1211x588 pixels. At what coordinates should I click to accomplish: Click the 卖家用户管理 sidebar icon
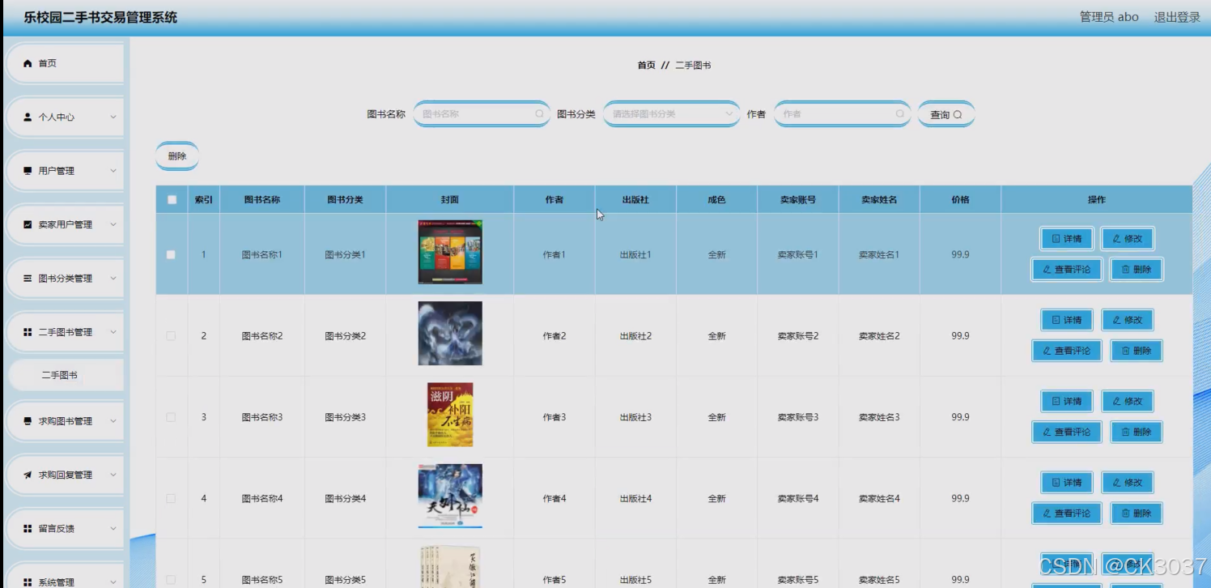pos(28,224)
